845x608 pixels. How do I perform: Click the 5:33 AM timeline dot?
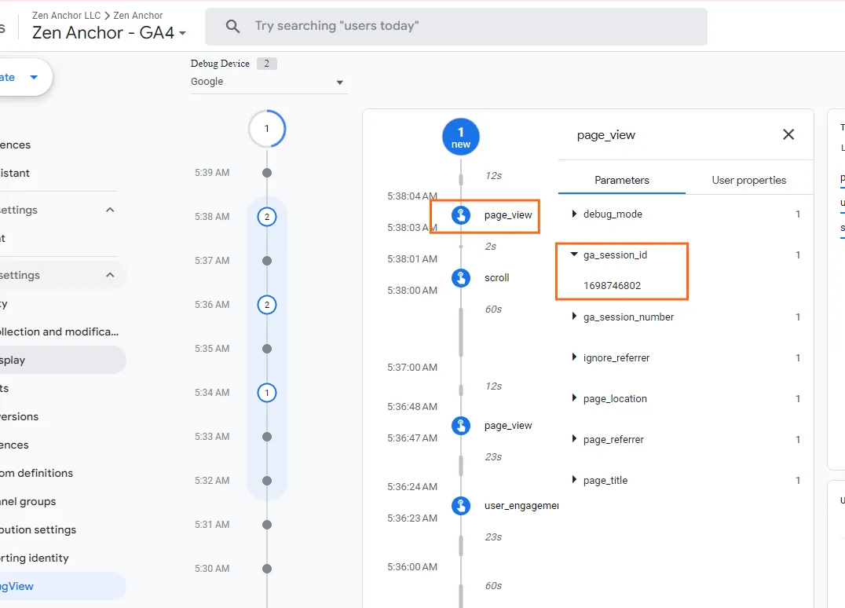pyautogui.click(x=267, y=437)
